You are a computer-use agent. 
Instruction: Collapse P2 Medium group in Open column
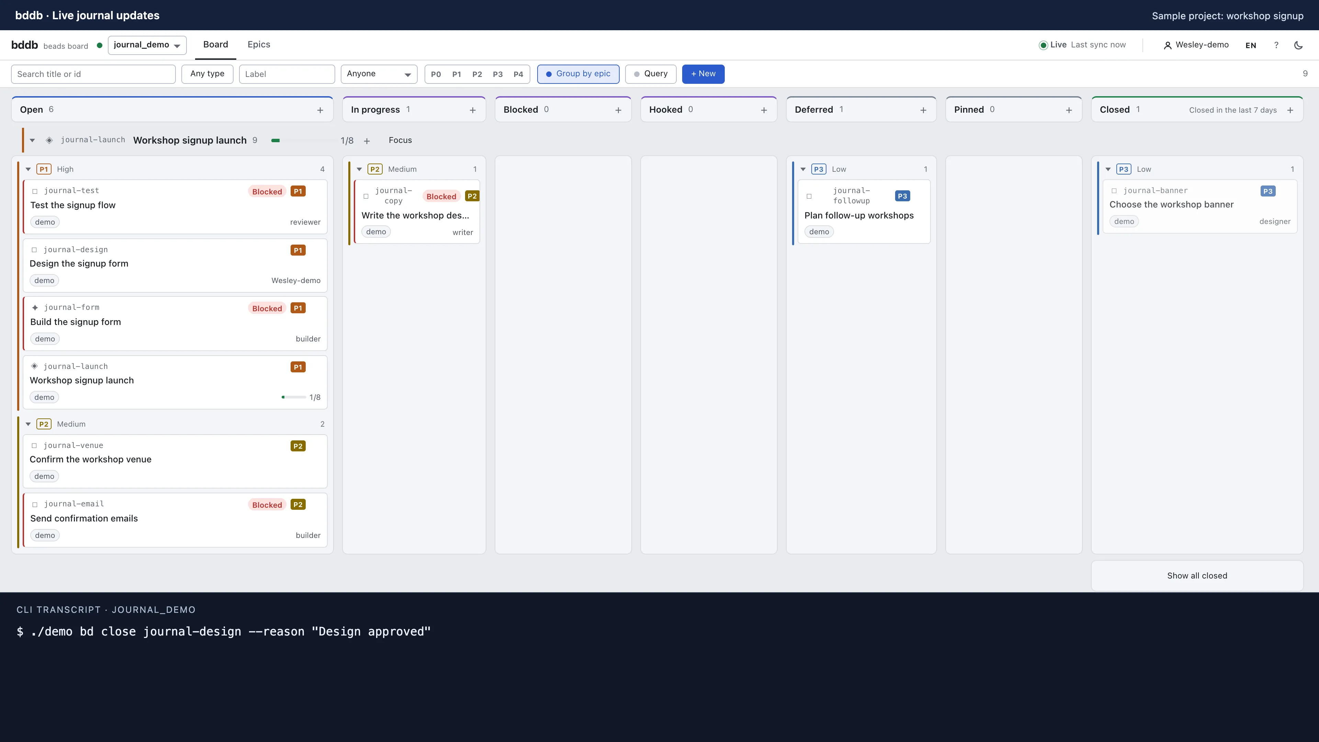coord(28,425)
